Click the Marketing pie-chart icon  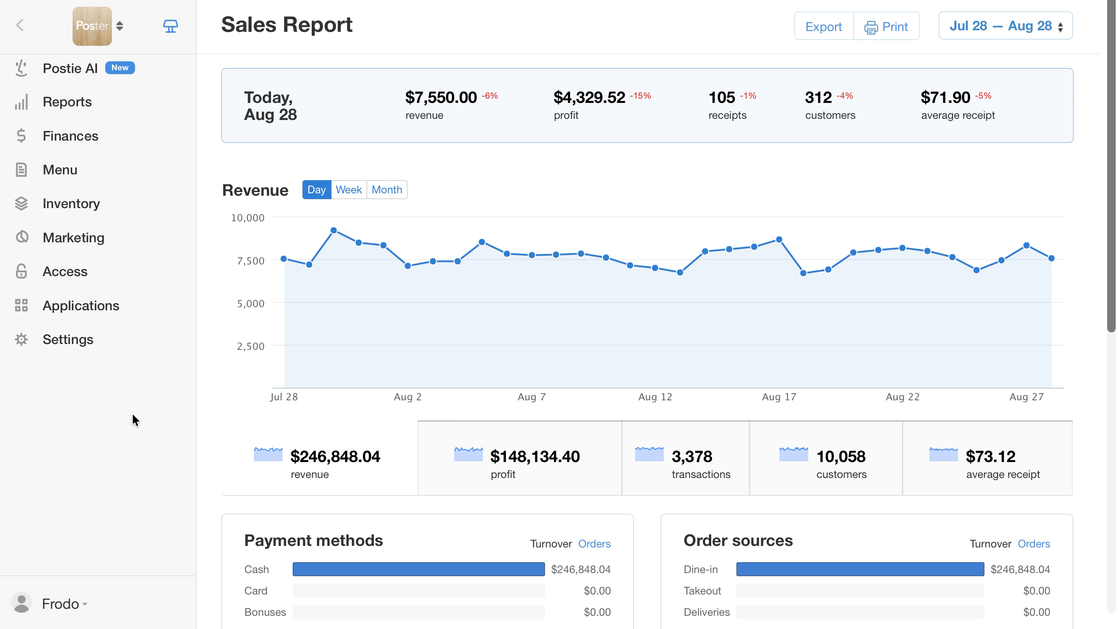click(21, 238)
